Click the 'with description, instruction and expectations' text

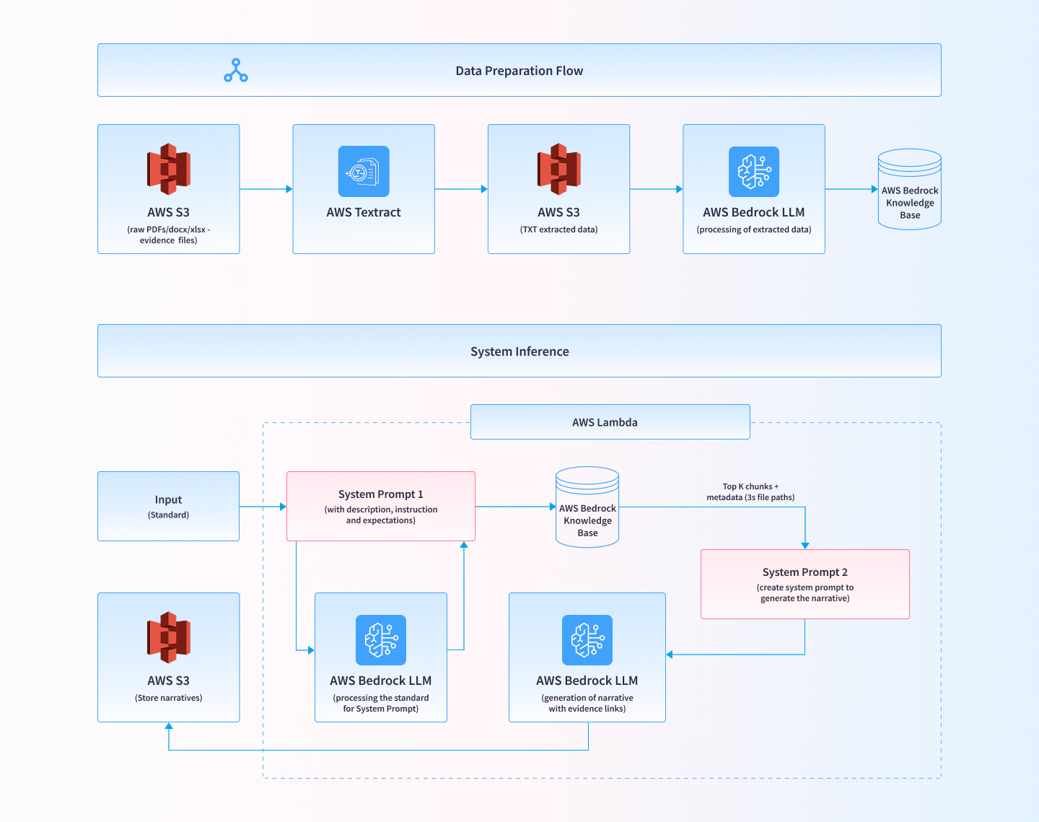381,515
